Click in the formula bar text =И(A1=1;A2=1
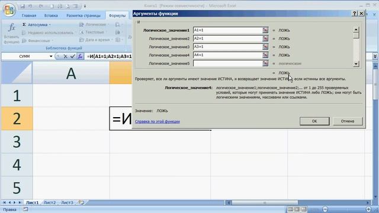This screenshot has width=379, height=213. 109,56
